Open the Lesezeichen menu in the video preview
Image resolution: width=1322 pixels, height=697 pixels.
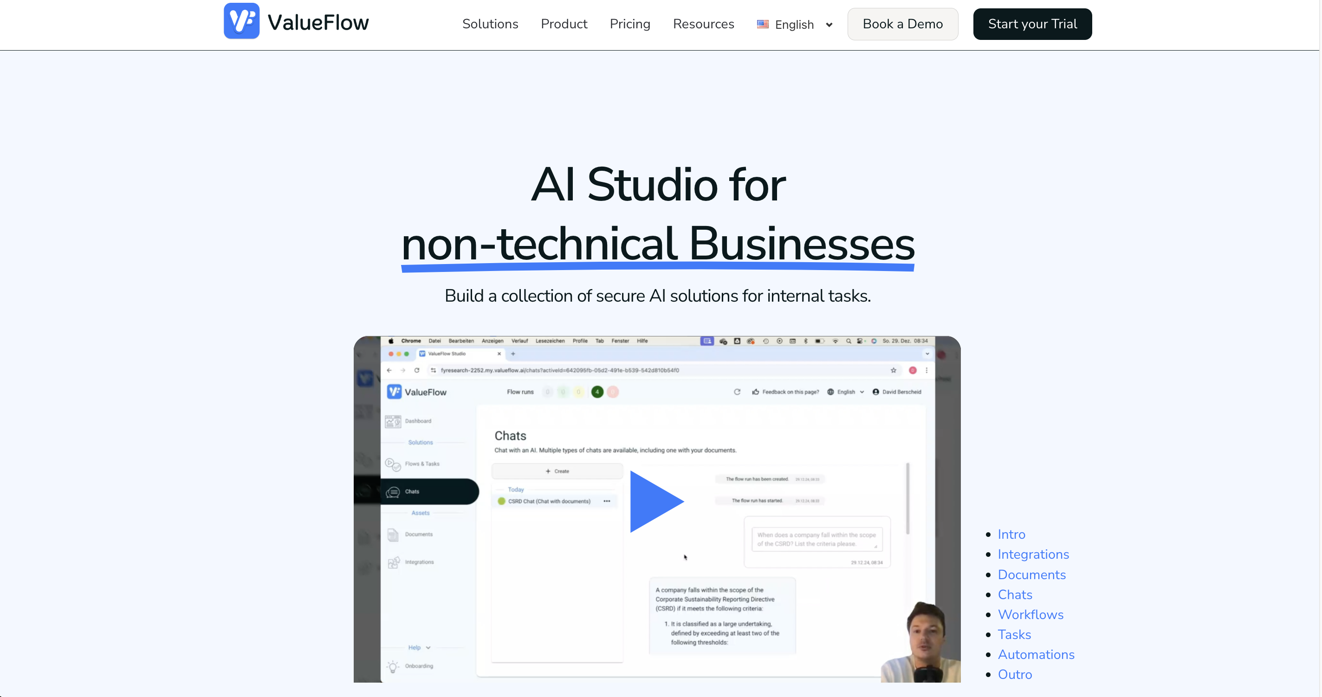pos(550,341)
